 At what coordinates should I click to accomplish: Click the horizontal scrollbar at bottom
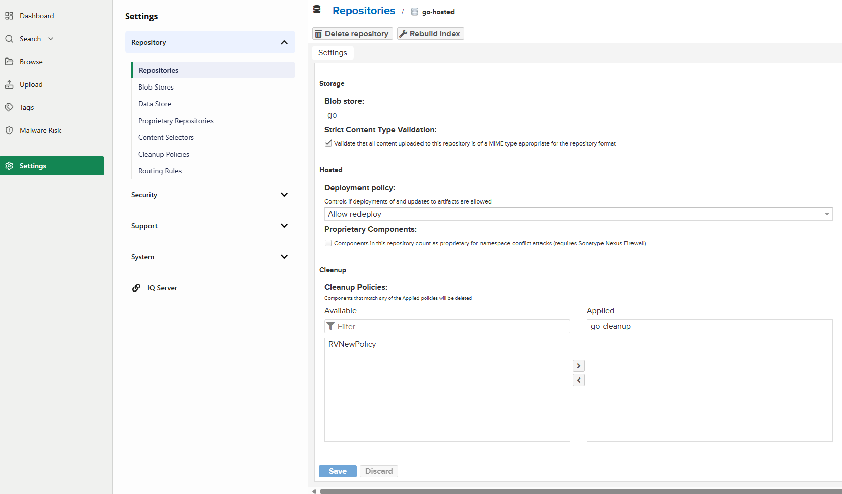[x=581, y=491]
